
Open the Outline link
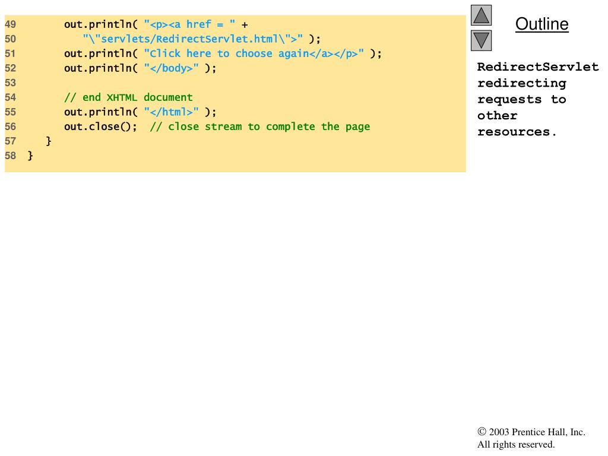coord(541,24)
